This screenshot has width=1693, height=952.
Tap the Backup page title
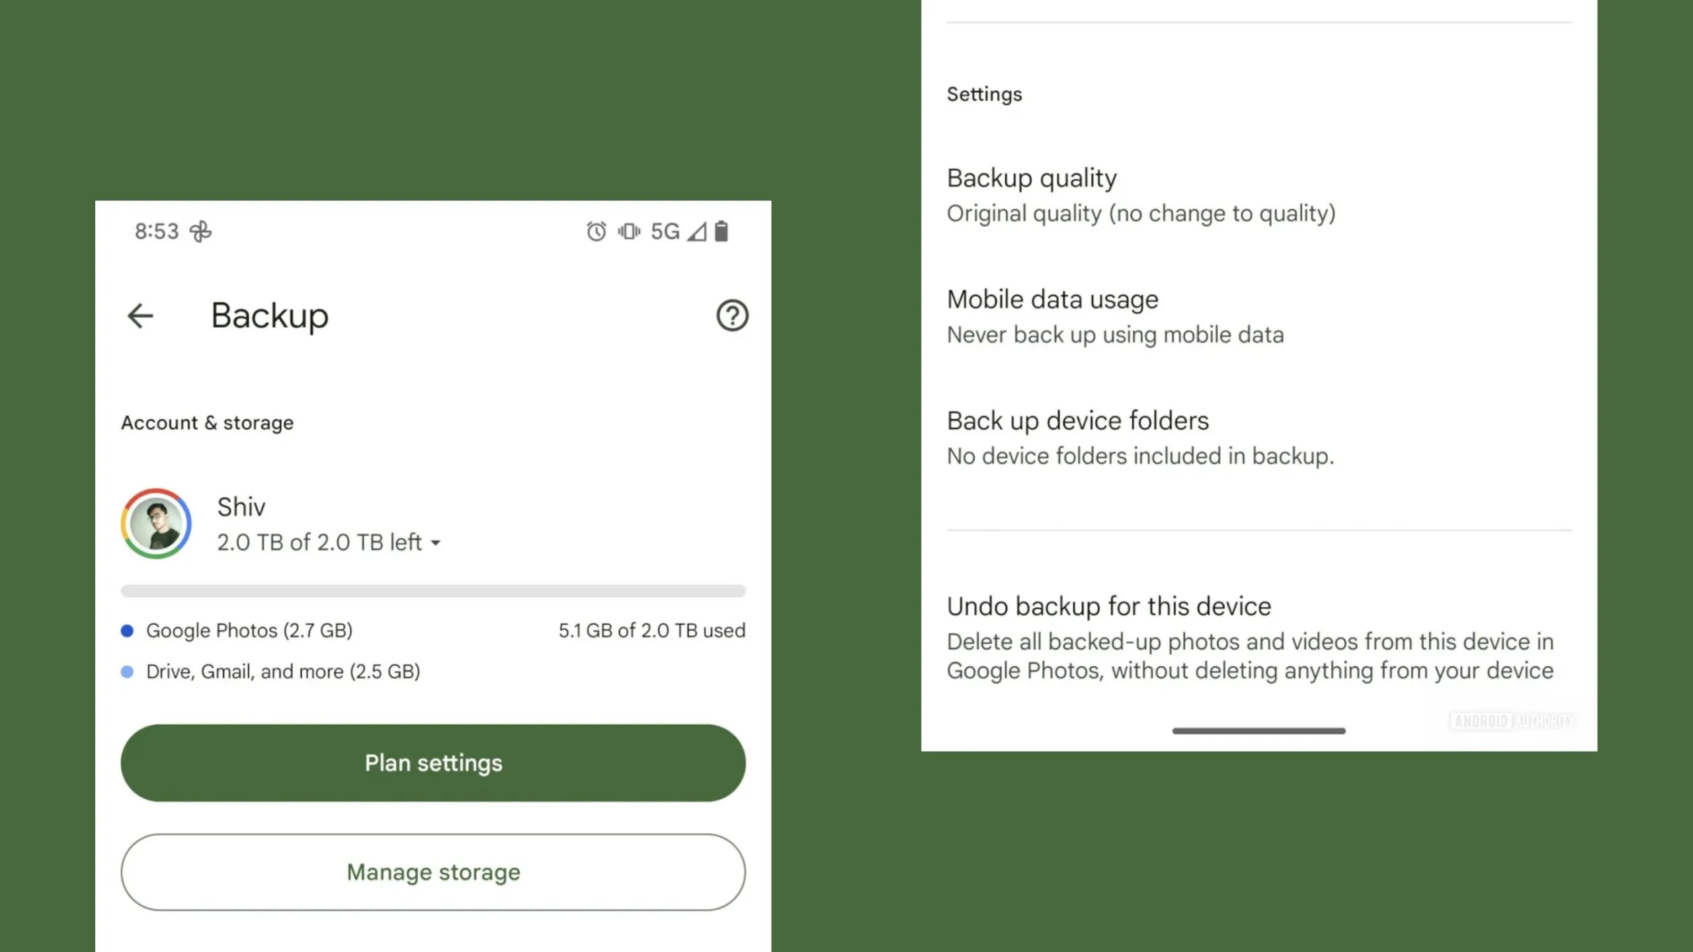[x=270, y=316]
